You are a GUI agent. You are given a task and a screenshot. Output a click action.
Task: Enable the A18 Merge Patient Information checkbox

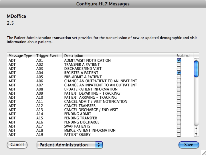click(x=179, y=130)
